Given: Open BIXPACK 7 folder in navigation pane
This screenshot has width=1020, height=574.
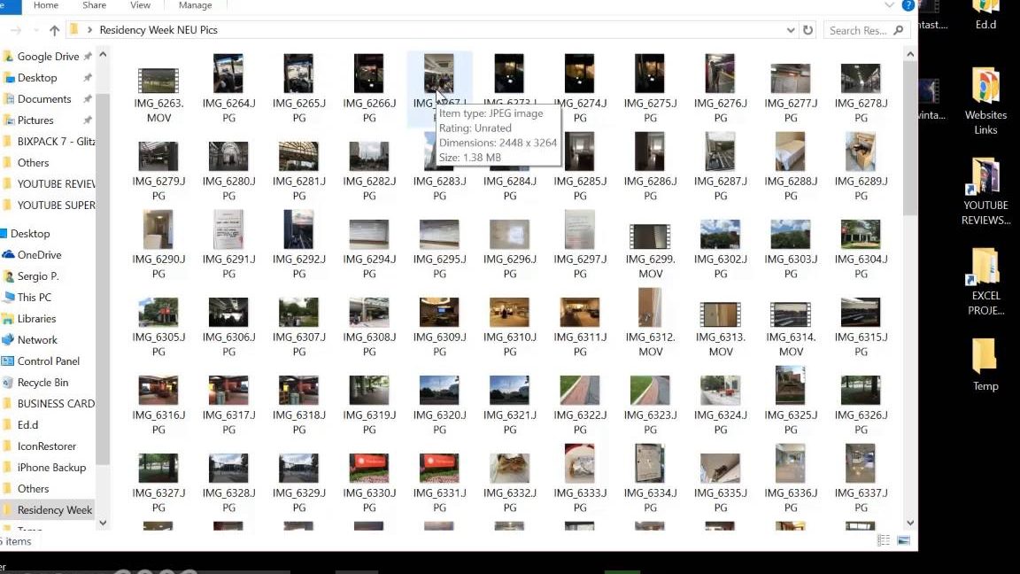Looking at the screenshot, I should (x=56, y=141).
